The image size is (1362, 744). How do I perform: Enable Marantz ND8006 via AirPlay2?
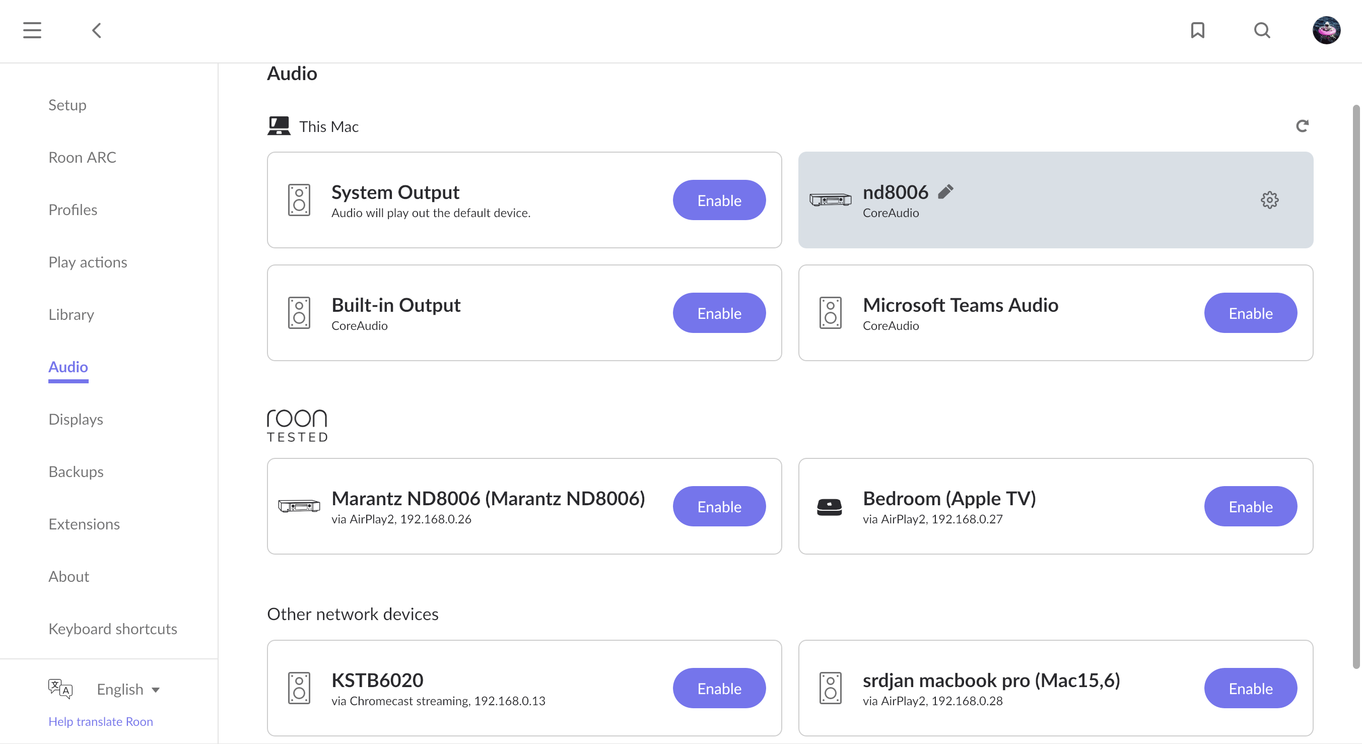(719, 506)
